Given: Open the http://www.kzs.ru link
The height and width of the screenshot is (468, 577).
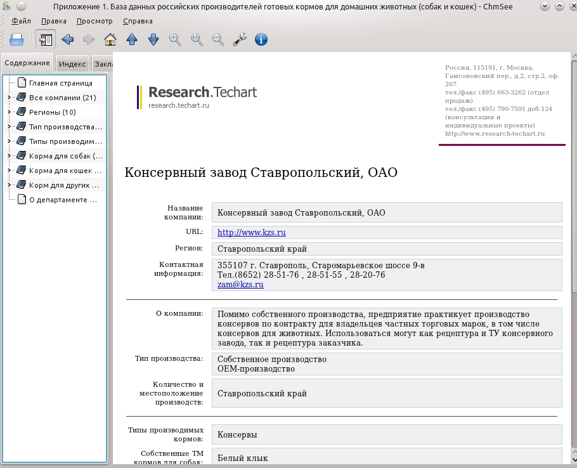Looking at the screenshot, I should click(x=251, y=233).
